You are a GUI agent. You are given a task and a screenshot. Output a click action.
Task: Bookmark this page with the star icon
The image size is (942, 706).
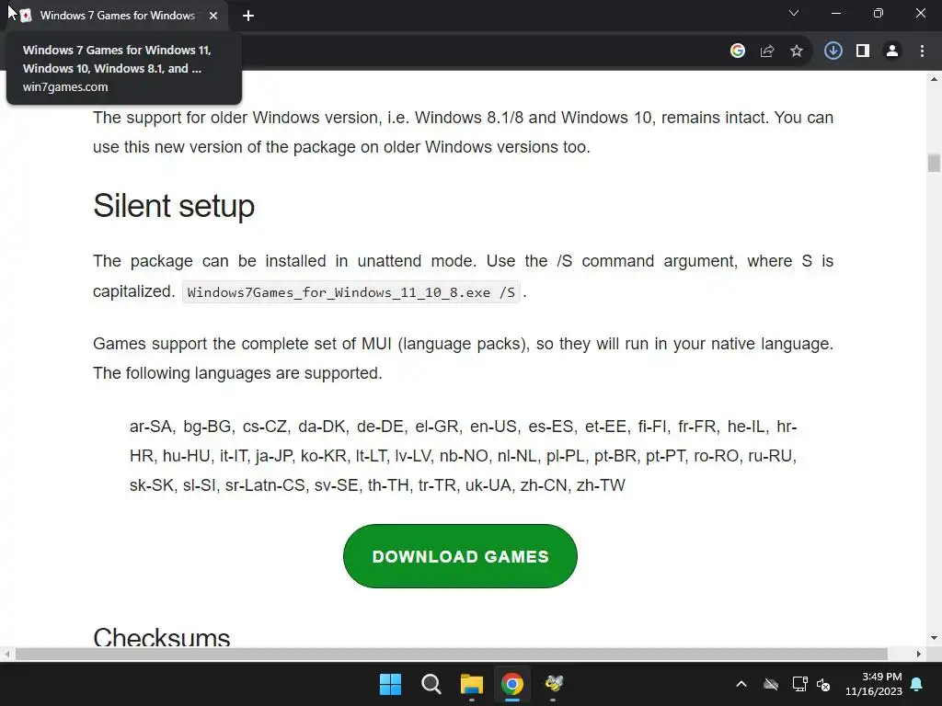(x=797, y=51)
